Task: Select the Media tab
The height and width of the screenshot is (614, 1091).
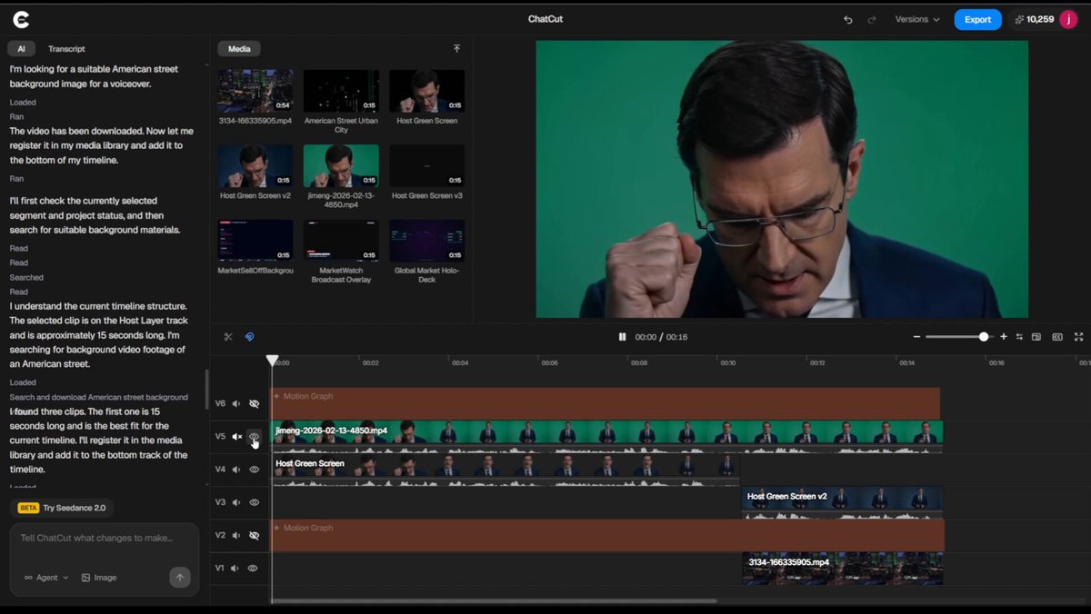Action: pyautogui.click(x=239, y=49)
